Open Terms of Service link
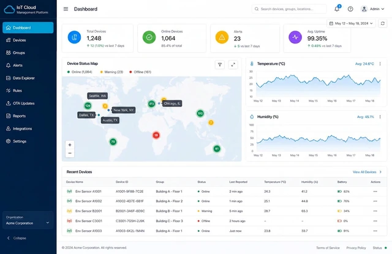 tap(328, 248)
